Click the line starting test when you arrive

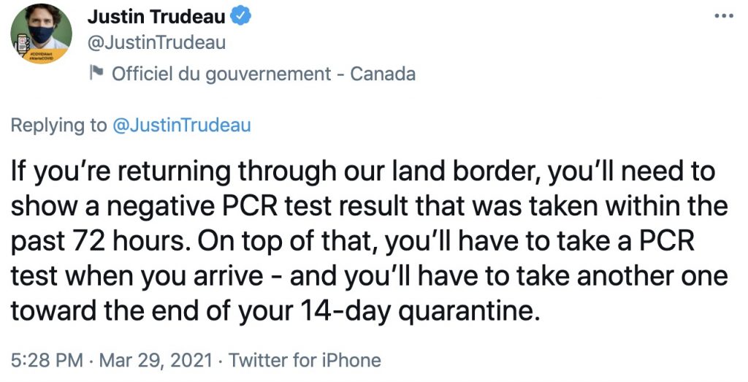pos(369,277)
